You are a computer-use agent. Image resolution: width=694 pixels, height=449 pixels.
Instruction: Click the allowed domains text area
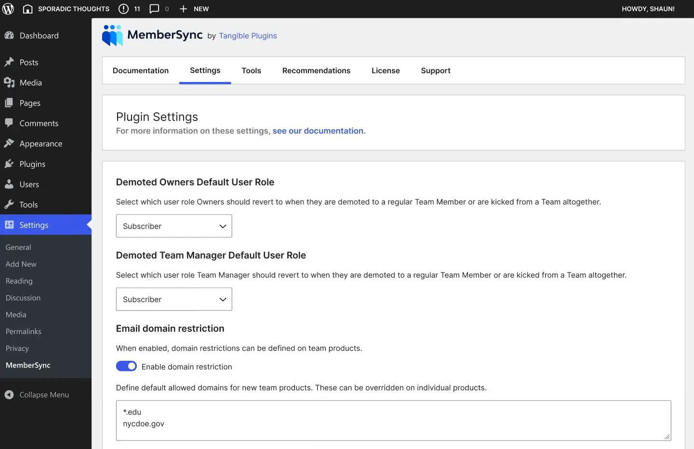click(x=393, y=420)
